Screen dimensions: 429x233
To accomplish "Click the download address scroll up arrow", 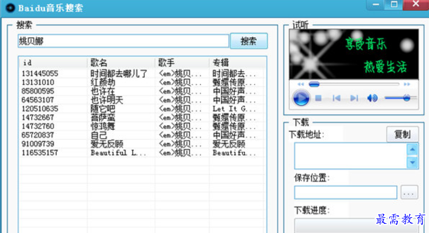I will click(x=412, y=150).
